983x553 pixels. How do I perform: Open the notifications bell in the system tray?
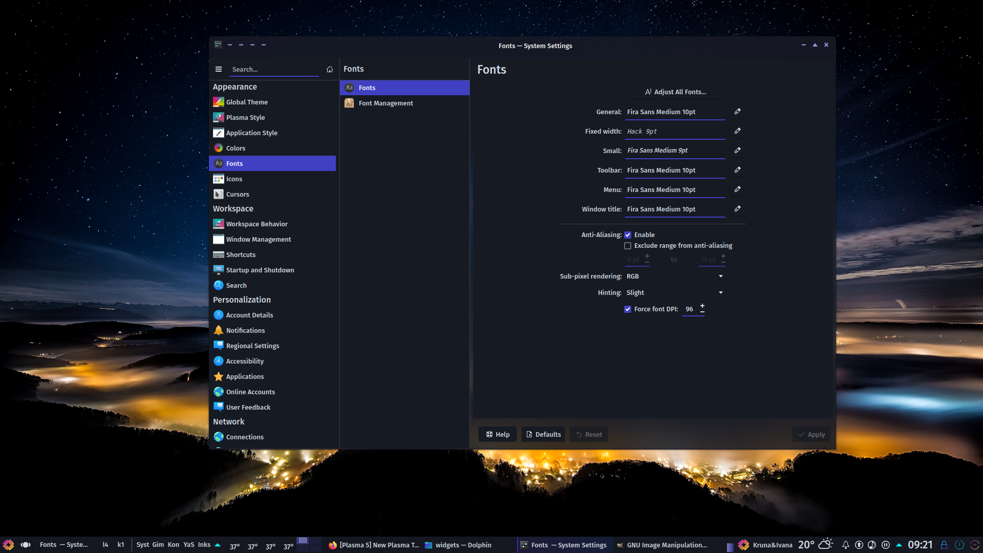846,545
